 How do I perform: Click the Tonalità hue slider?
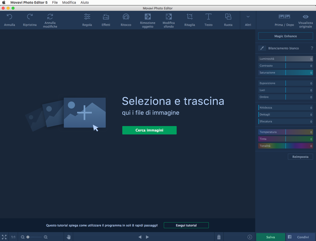pyautogui.click(x=286, y=146)
